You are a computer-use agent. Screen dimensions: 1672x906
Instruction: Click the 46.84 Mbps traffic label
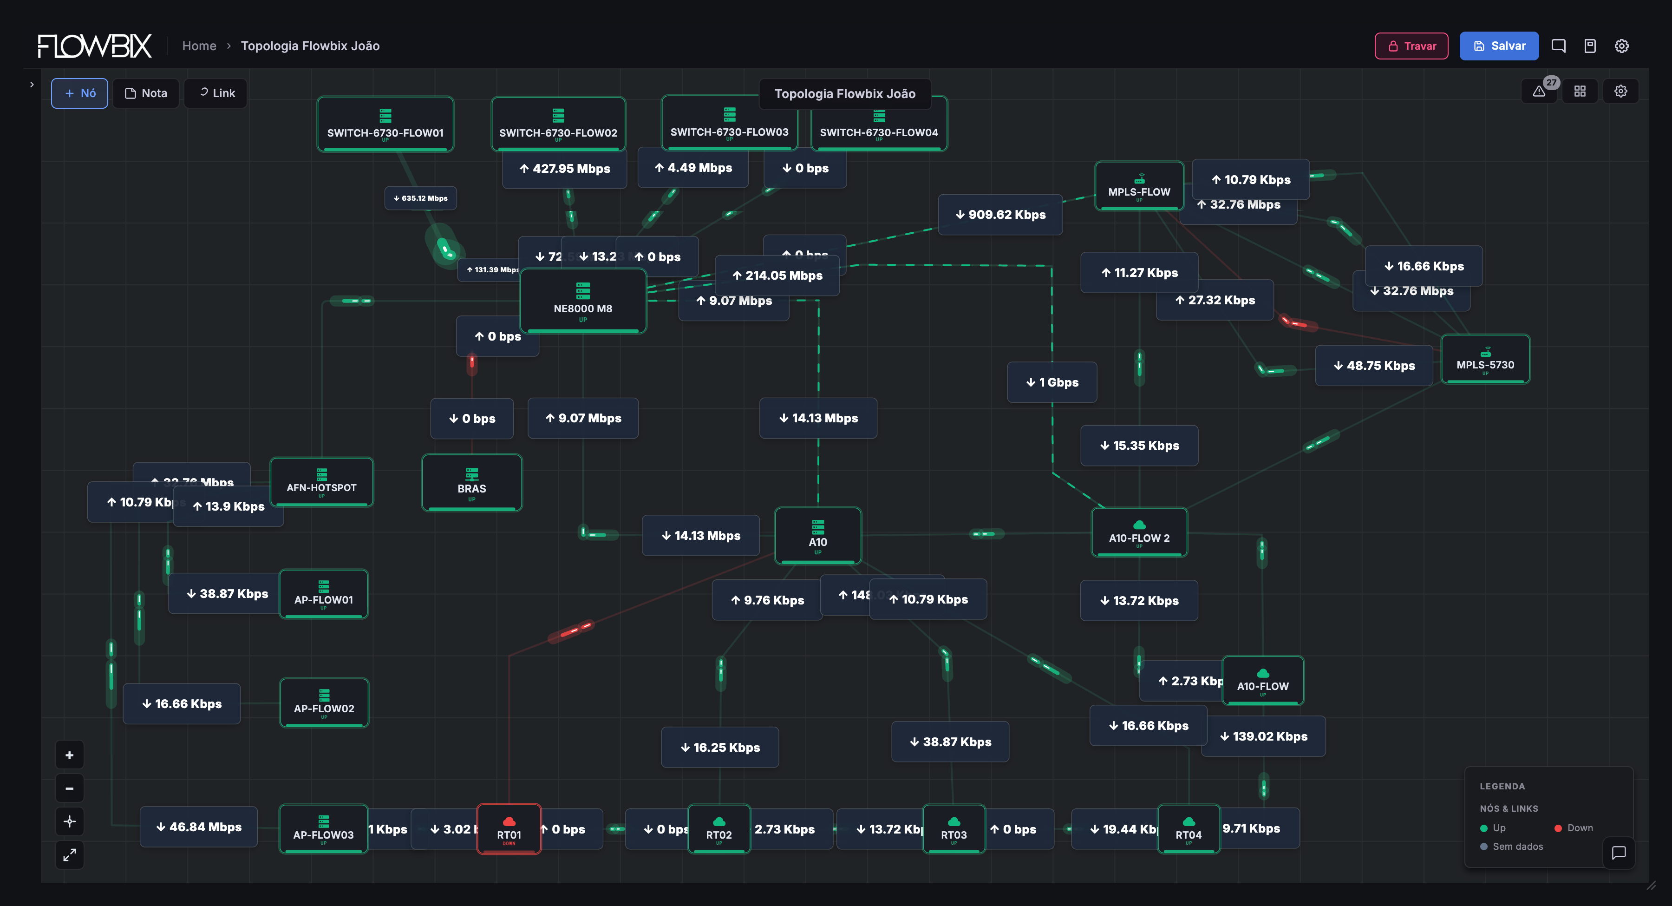click(199, 827)
